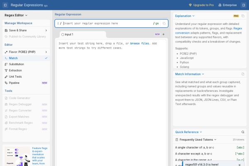
Task: Click the Enterprise building icon
Action: click(x=220, y=5)
